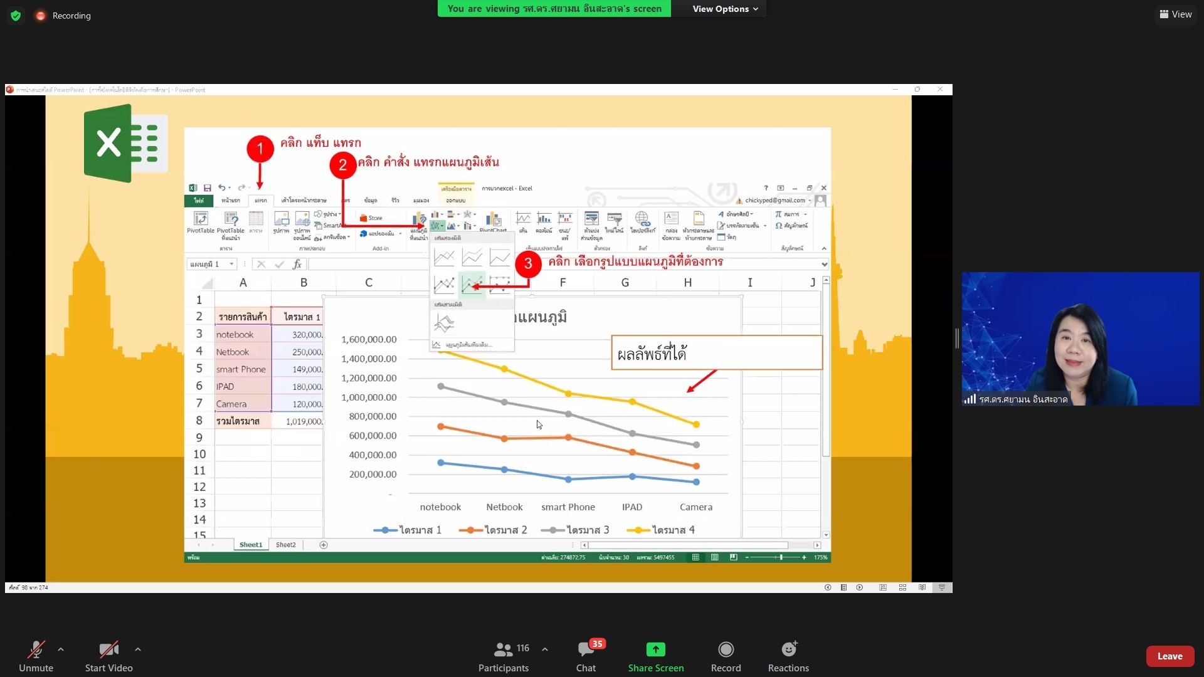Select the แทรก (Insert) ribbon tab
This screenshot has width=1204, height=677.
[261, 201]
